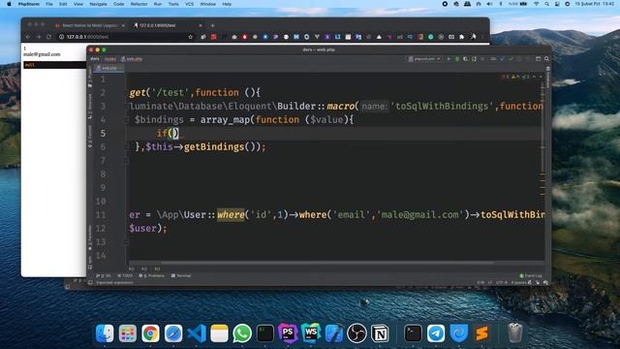Open Safari from the dock
Screen dimensions: 620x349
pos(173,333)
